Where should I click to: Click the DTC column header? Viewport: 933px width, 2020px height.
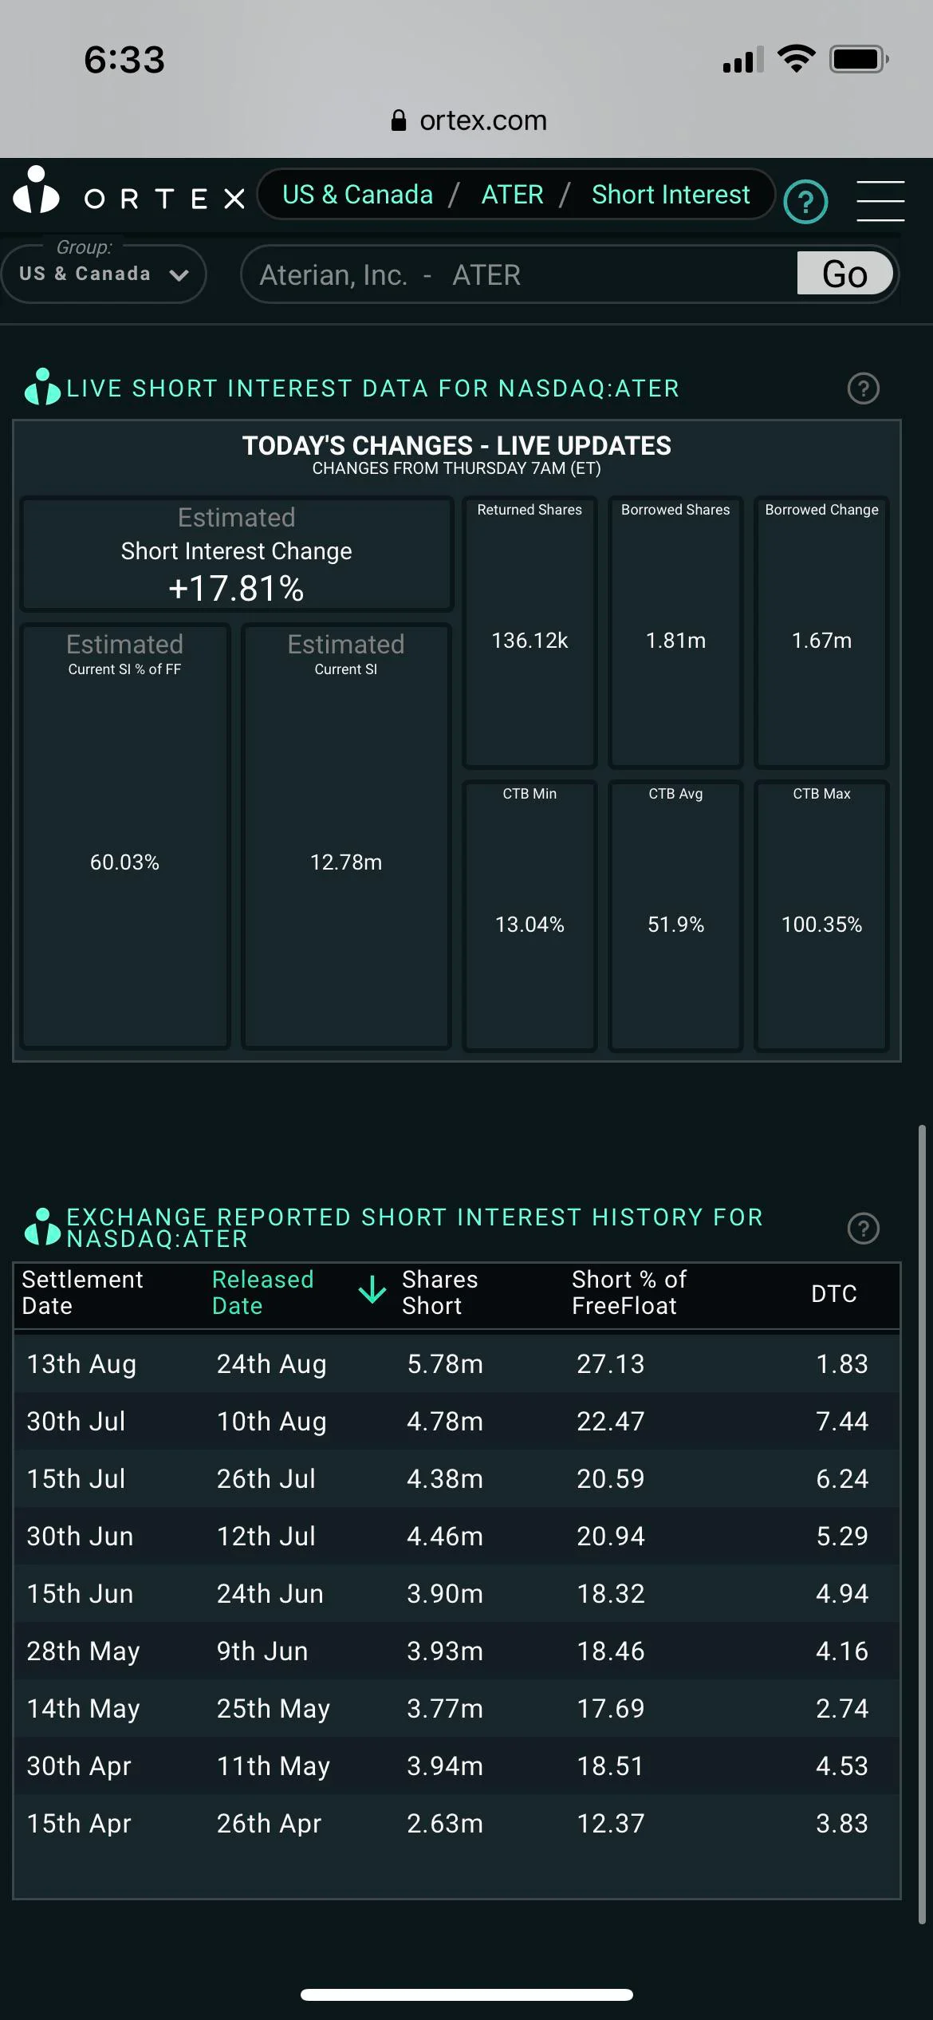tap(833, 1293)
